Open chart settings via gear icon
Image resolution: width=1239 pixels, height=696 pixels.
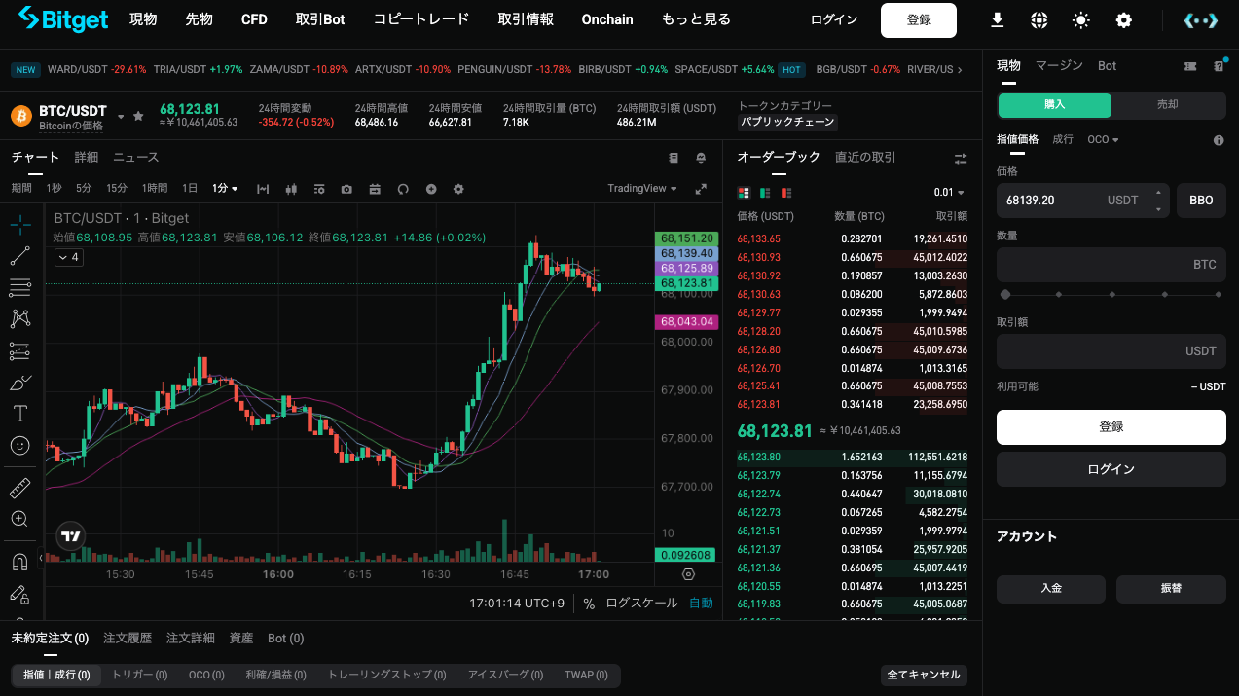[x=458, y=189]
